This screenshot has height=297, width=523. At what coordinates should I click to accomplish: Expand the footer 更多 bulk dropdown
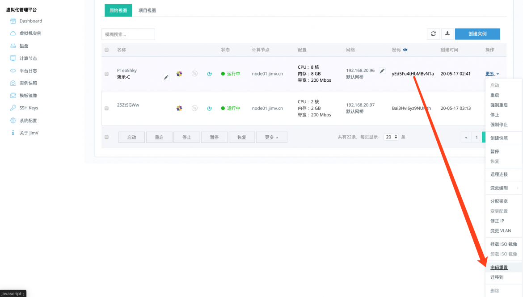tap(271, 137)
